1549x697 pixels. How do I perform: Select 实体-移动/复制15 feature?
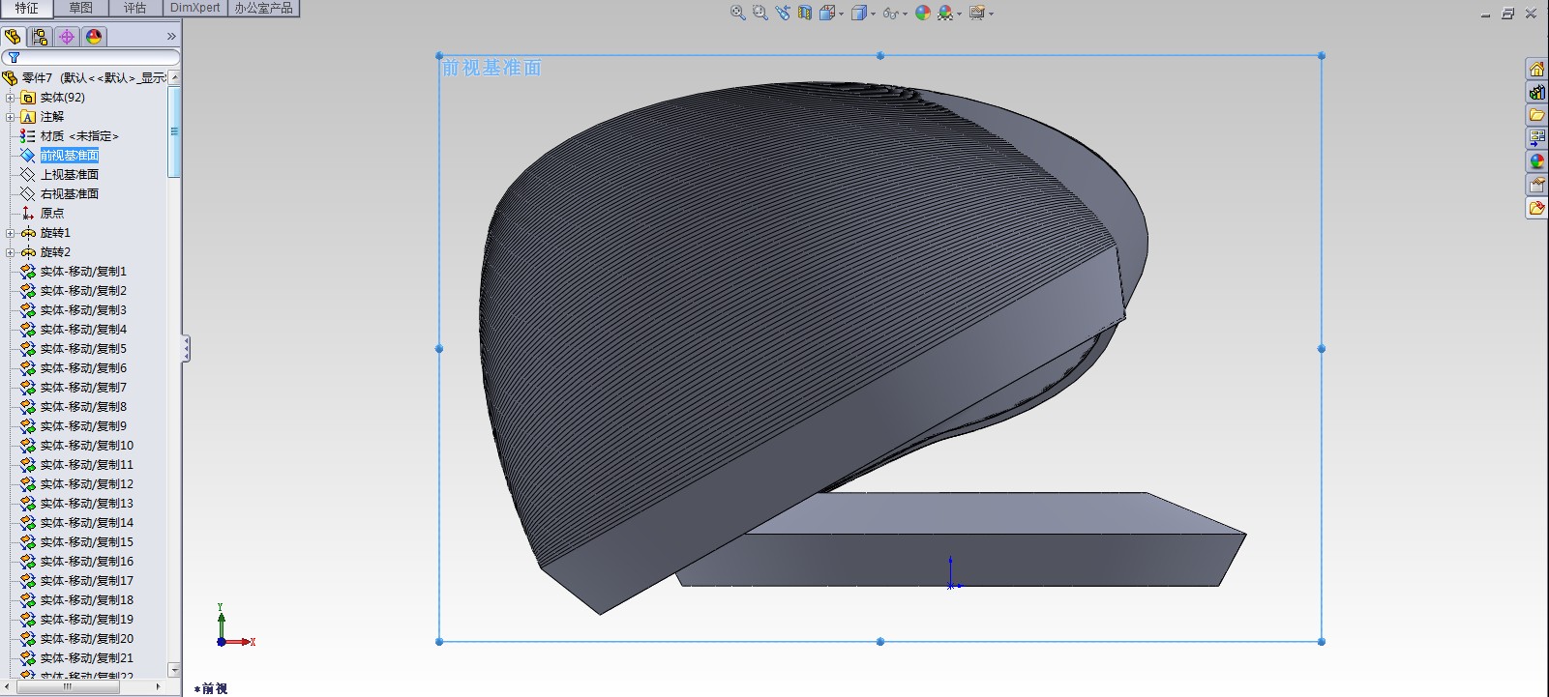click(87, 542)
